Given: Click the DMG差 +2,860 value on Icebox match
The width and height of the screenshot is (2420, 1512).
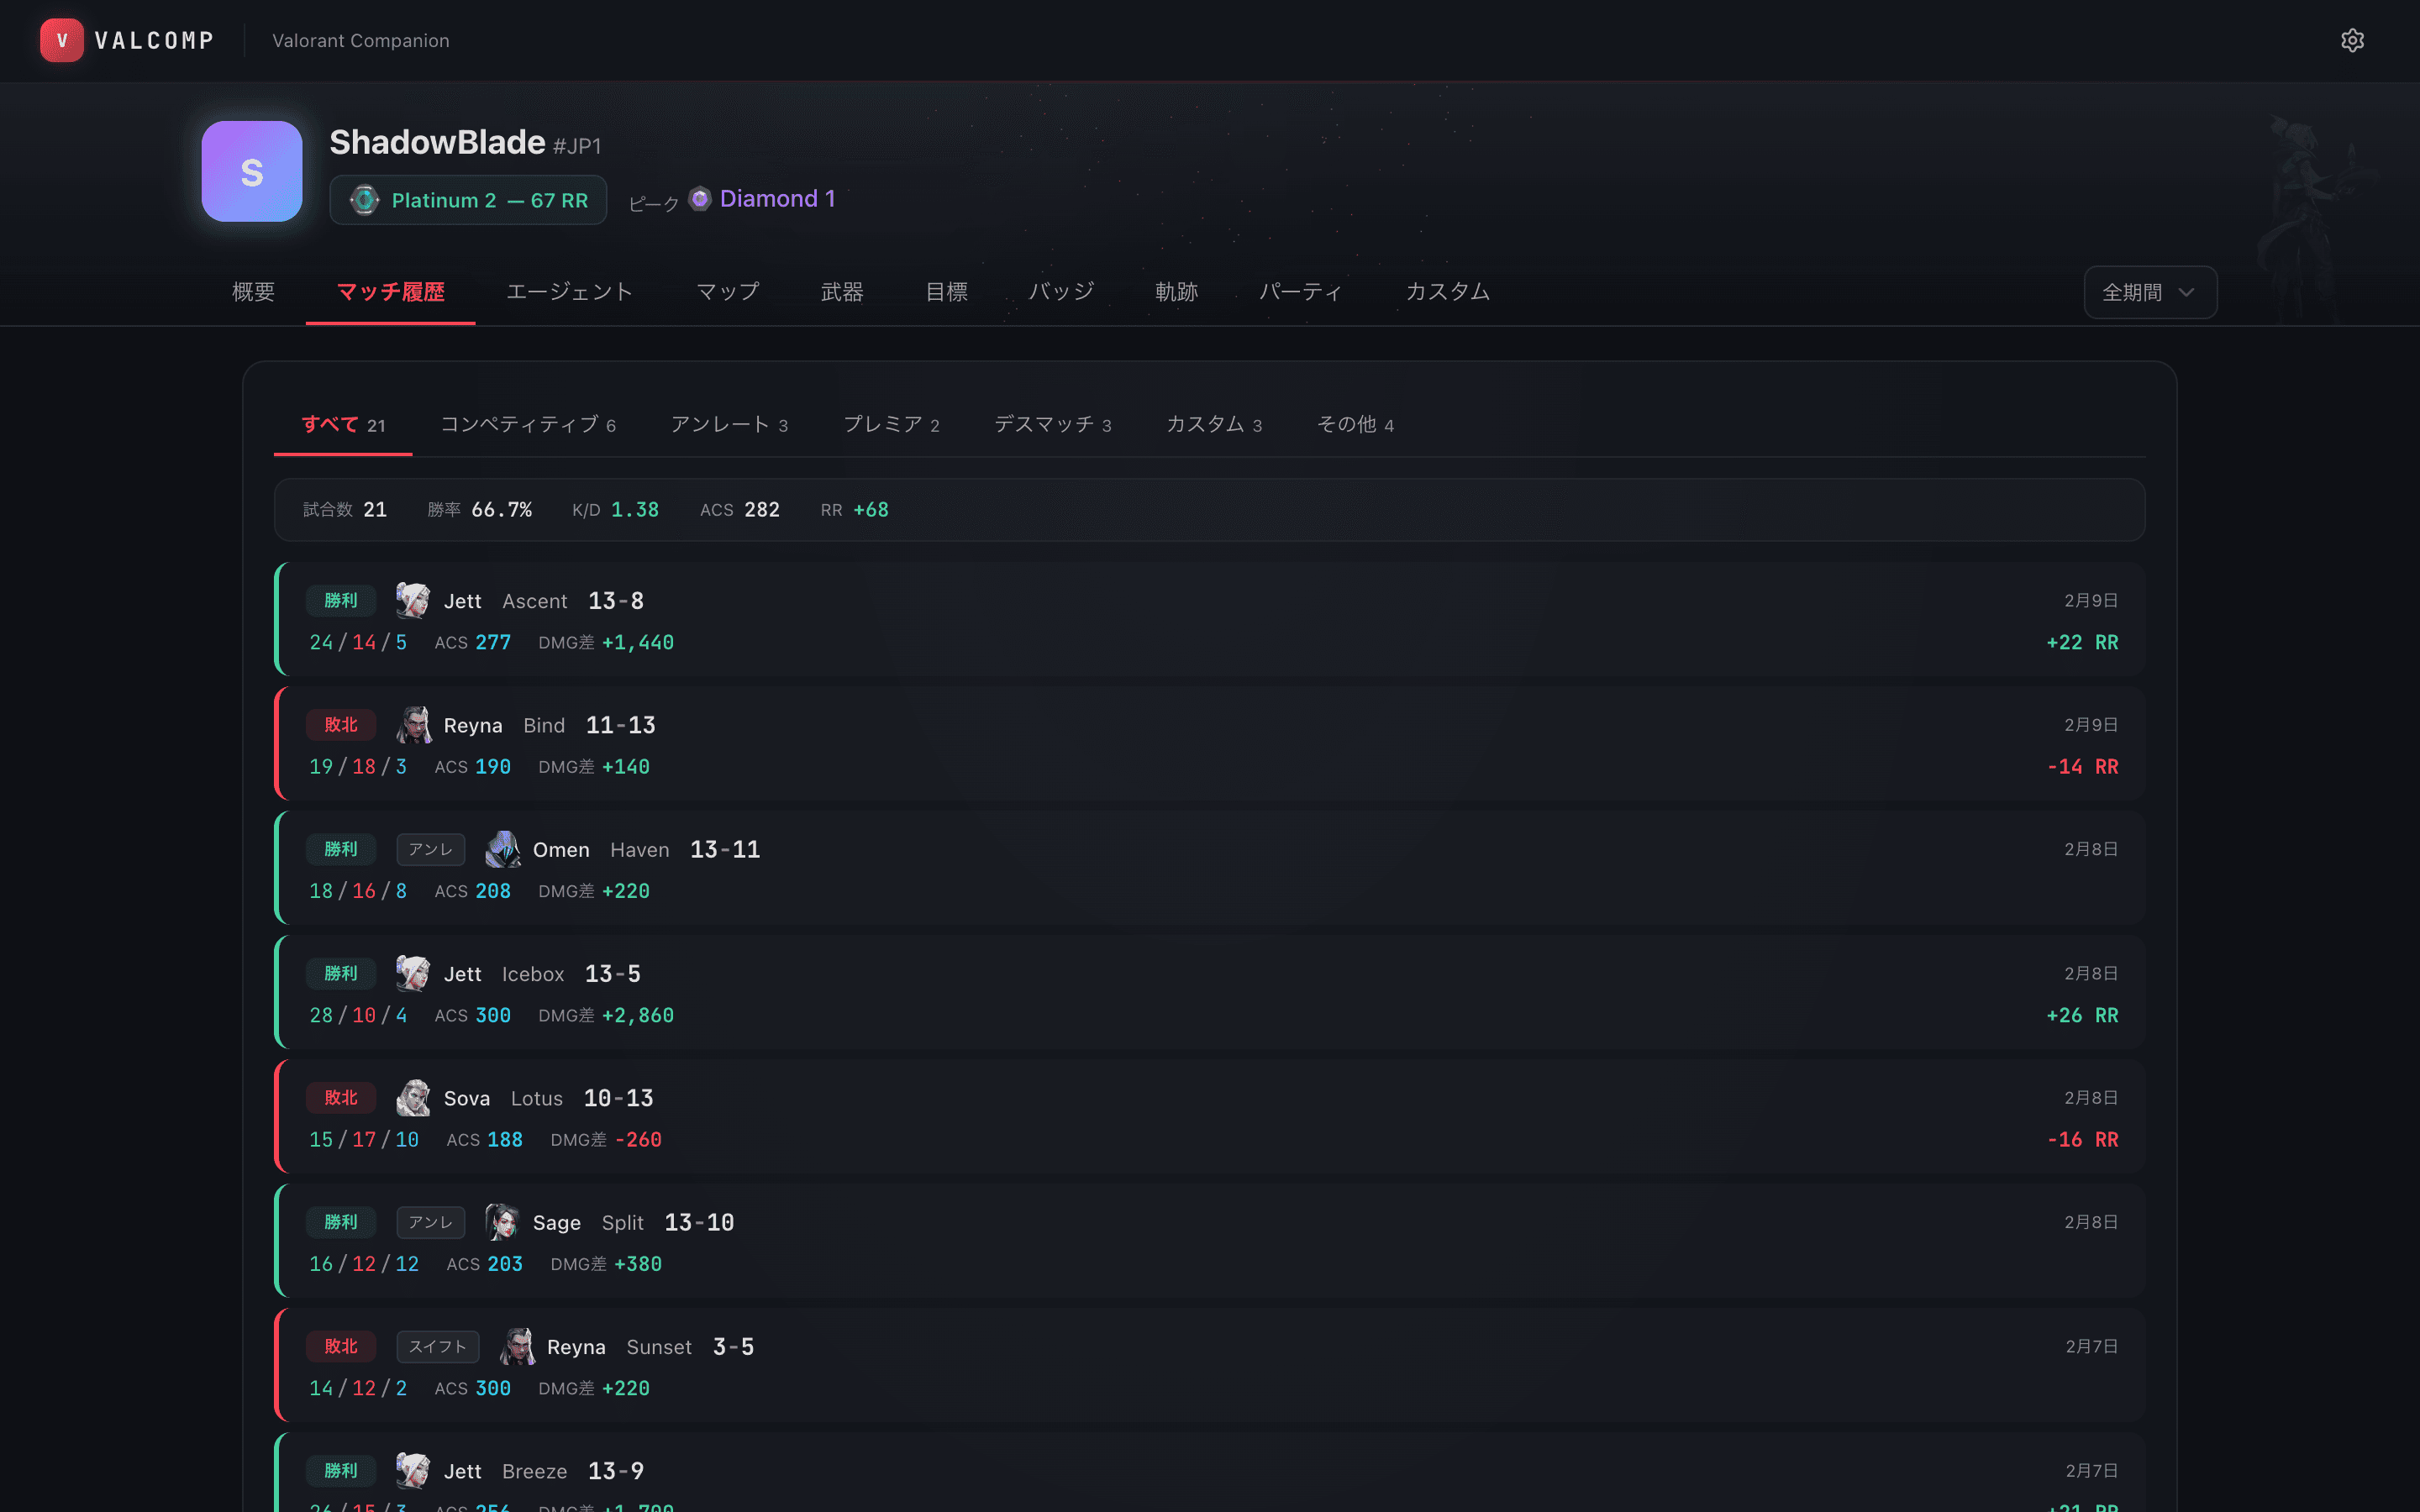Looking at the screenshot, I should pyautogui.click(x=606, y=1015).
